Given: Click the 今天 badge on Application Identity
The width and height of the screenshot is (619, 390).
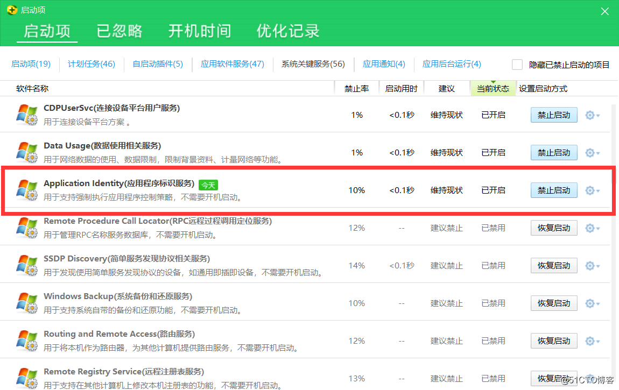Looking at the screenshot, I should [208, 185].
